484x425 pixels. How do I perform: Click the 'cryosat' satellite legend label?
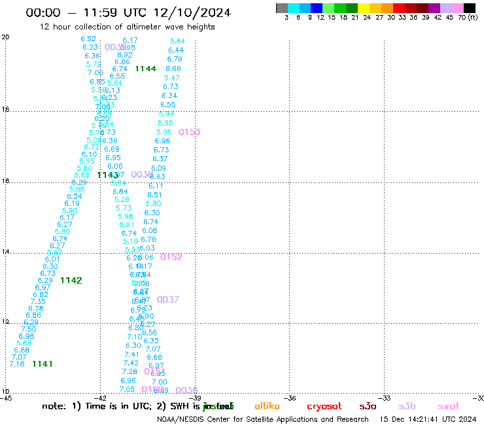[x=324, y=406]
